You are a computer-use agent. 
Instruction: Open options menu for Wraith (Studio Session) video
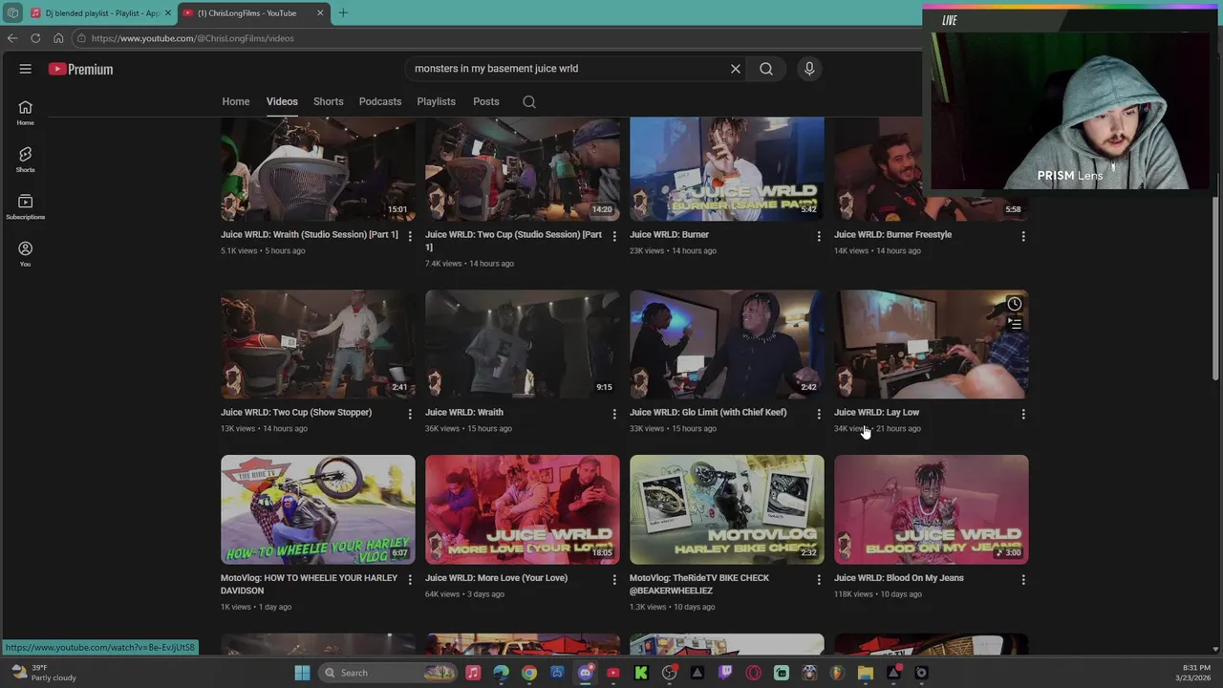click(410, 235)
